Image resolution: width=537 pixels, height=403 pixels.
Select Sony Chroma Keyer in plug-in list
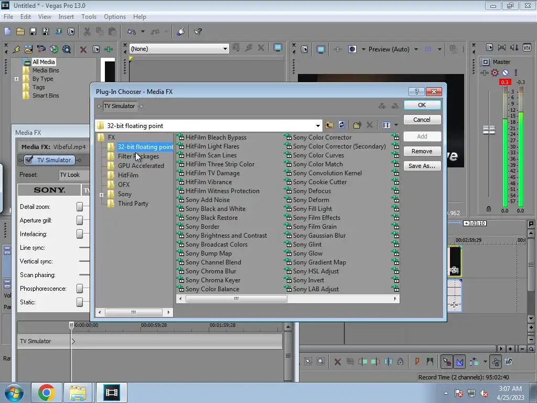click(213, 280)
